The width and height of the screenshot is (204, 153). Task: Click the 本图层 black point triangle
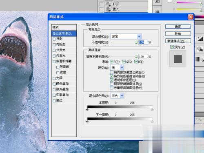pos(87,109)
